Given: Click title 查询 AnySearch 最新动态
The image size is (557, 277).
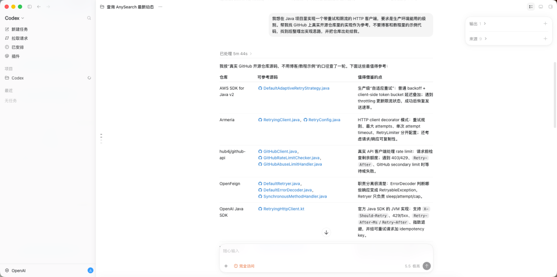Looking at the screenshot, I should (x=130, y=7).
